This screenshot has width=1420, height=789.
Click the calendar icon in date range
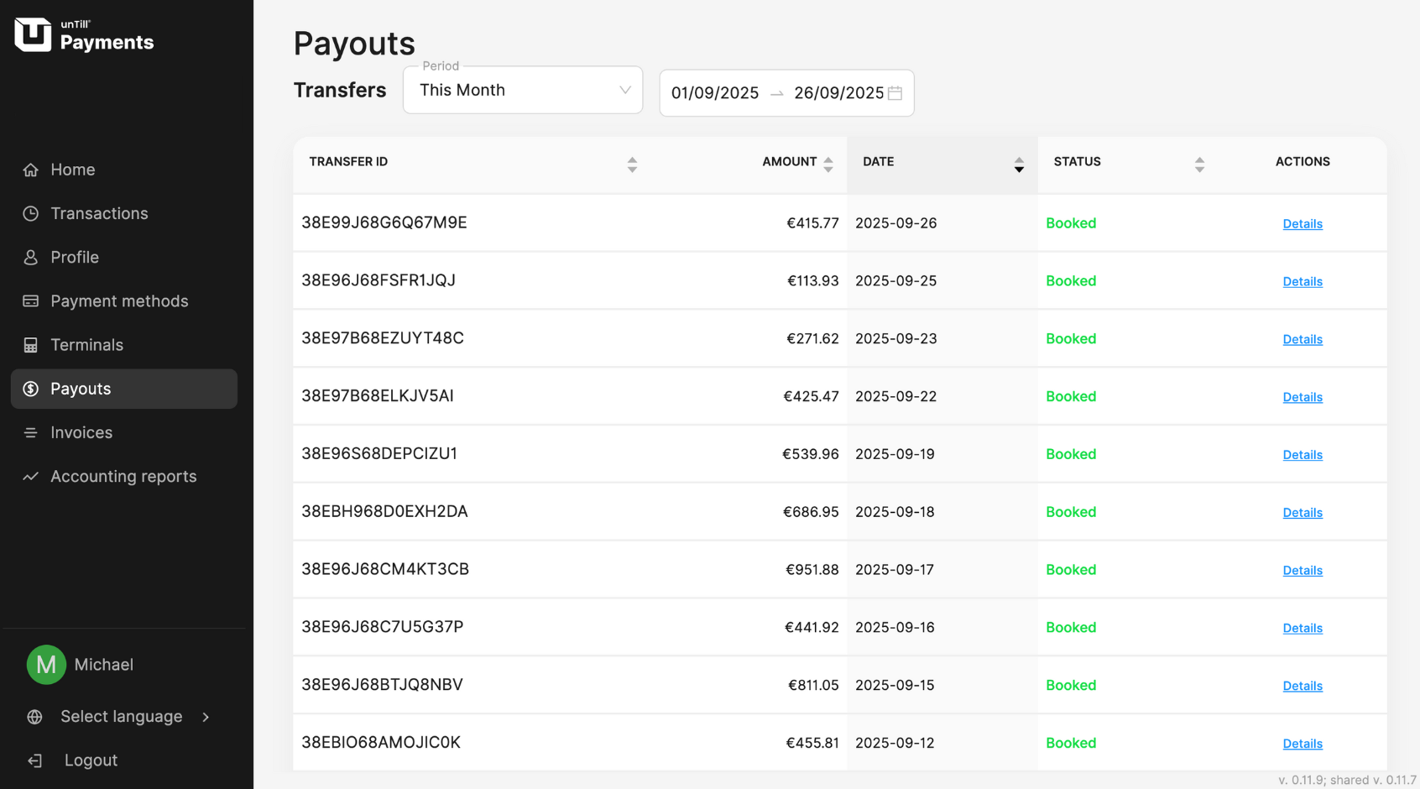click(895, 93)
